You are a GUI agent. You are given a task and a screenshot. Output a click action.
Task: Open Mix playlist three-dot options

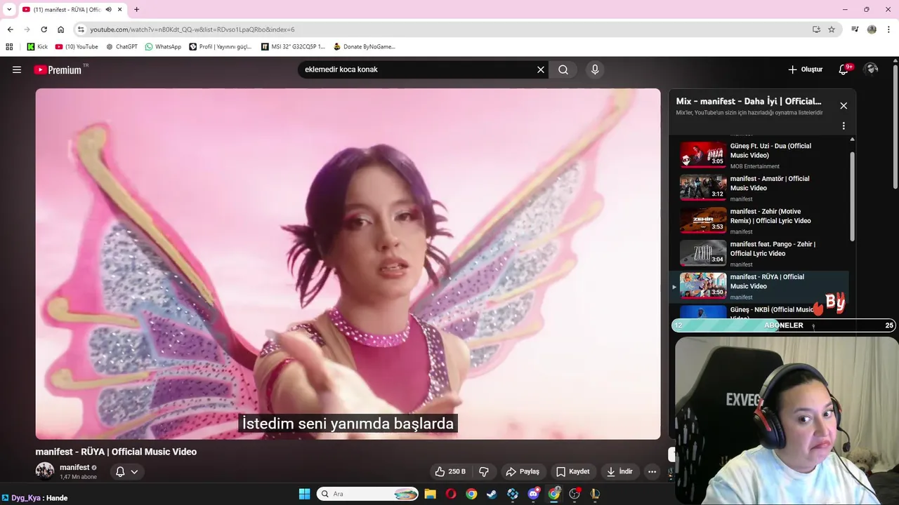(x=844, y=126)
